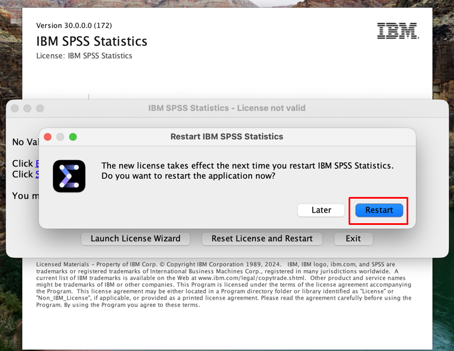Follow the second blue link after "Click"
Image resolution: width=454 pixels, height=351 pixels.
(37, 174)
